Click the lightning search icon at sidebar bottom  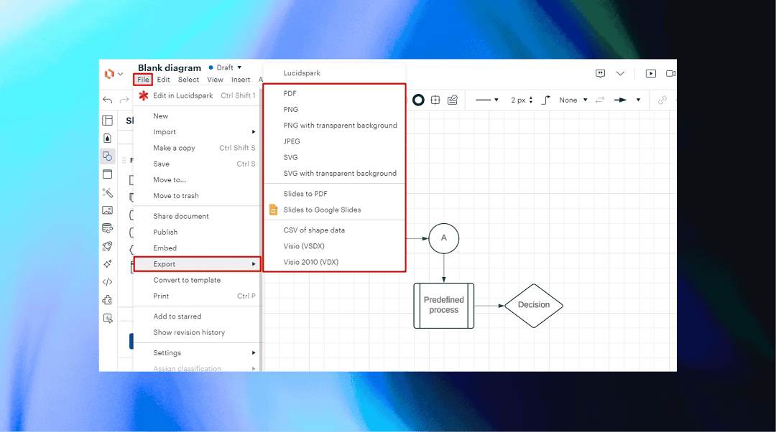pos(107,319)
